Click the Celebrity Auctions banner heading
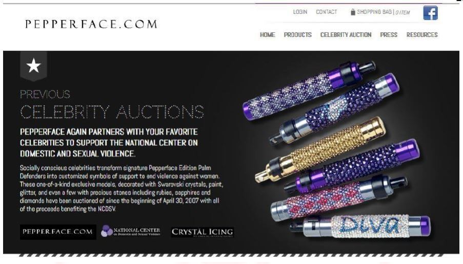 112,112
